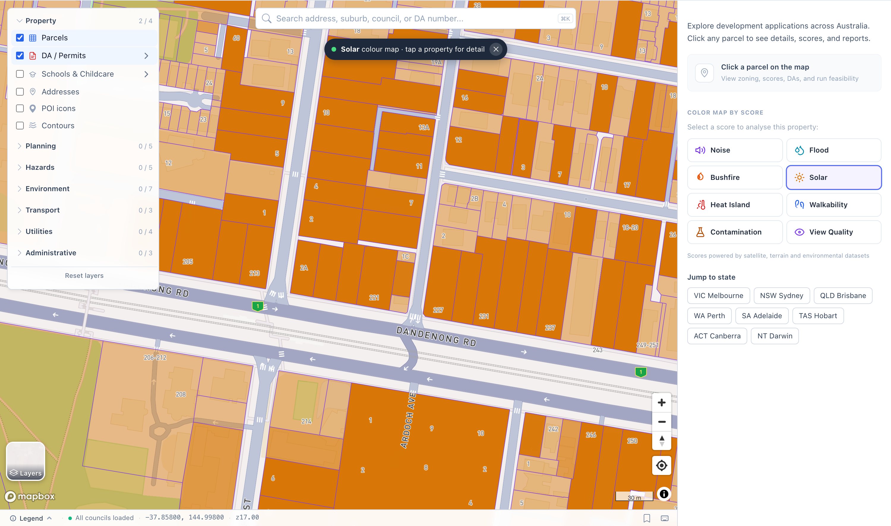Click the map pin icon in parcel card
This screenshot has height=526, width=891.
(x=704, y=73)
